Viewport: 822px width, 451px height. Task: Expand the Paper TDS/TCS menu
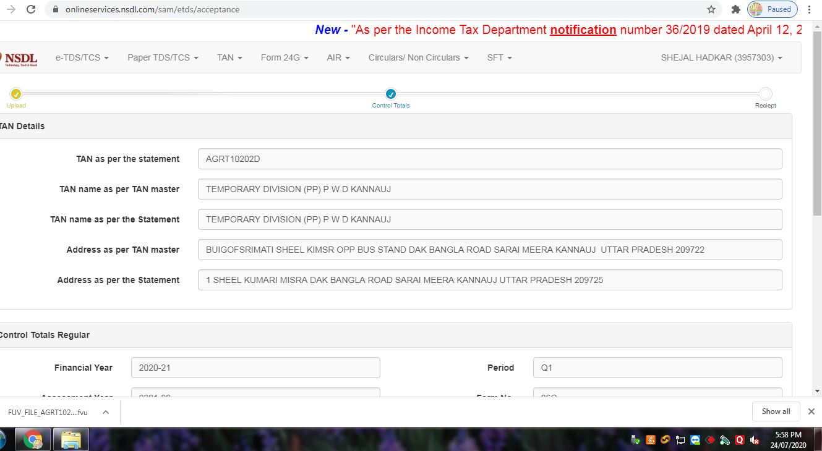pos(163,57)
